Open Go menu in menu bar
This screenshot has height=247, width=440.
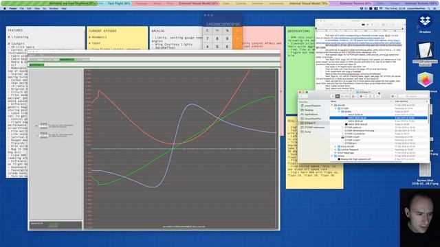(44, 9)
